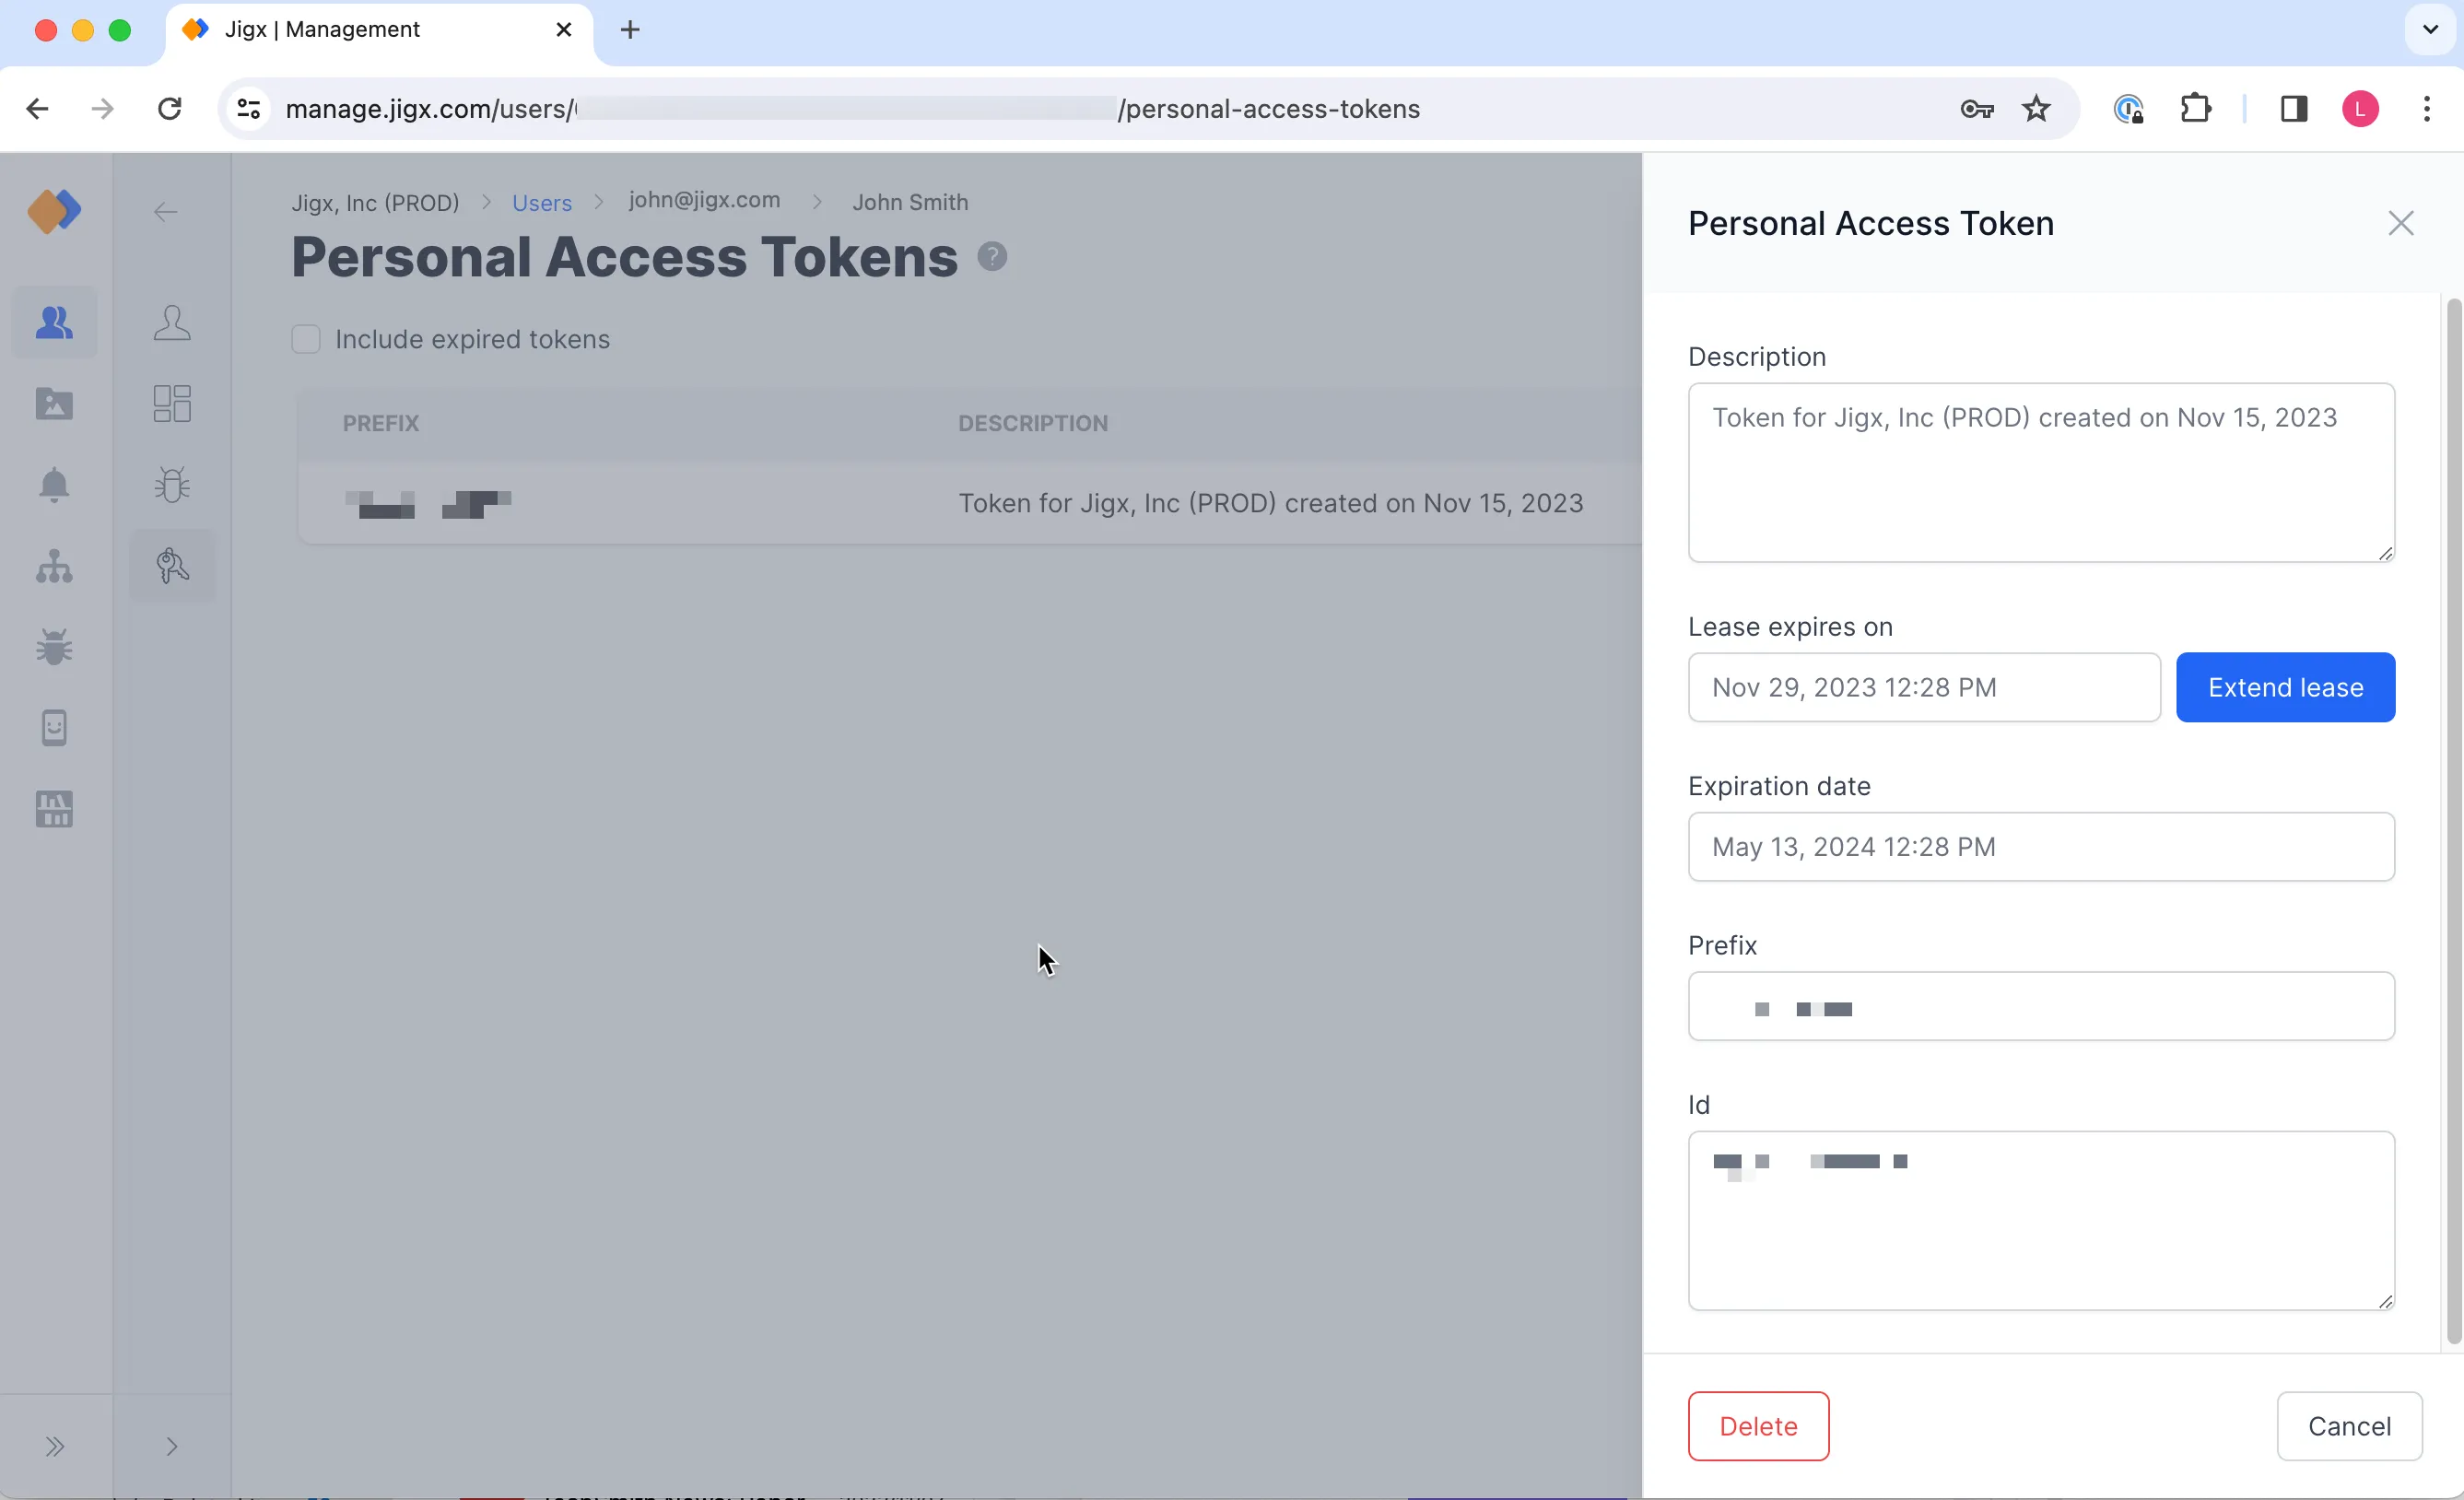Expand the right sidebar panel arrow
The image size is (2464, 1500).
[170, 1446]
